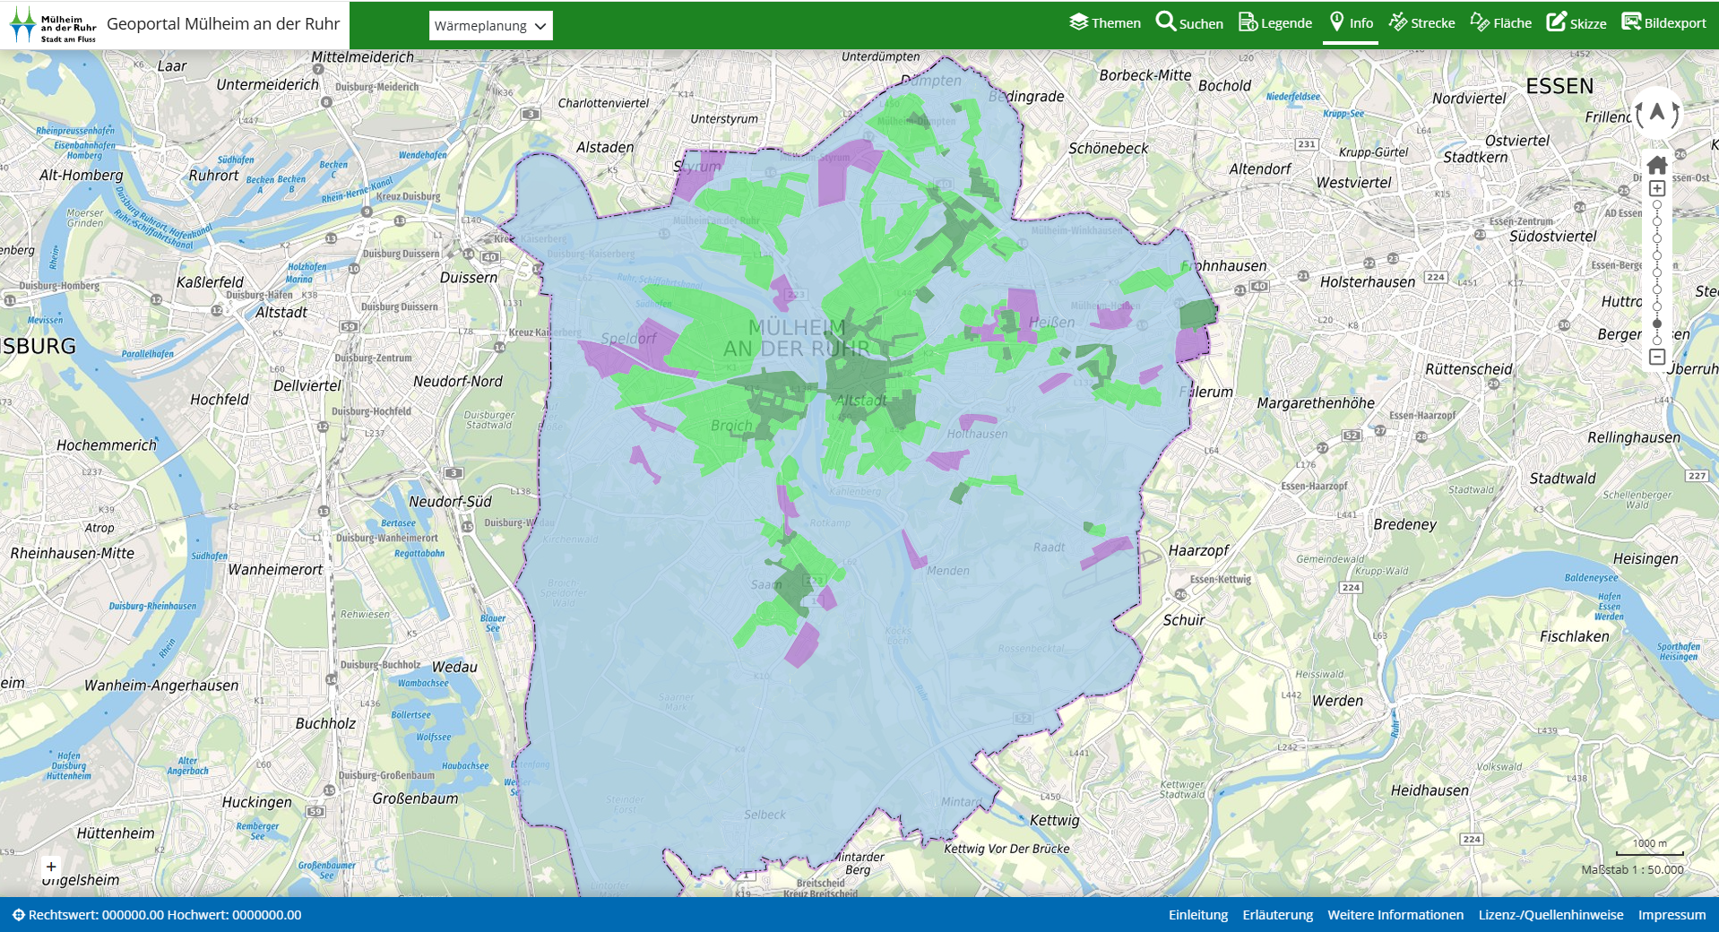Image resolution: width=1719 pixels, height=932 pixels.
Task: Click the Mülheim an der Ruhr city logo
Action: click(x=53, y=24)
